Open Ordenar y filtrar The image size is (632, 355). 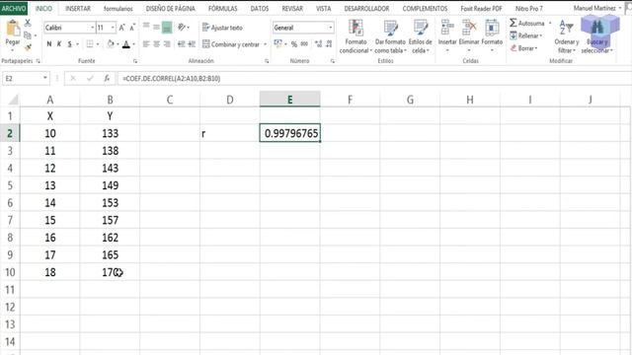click(x=566, y=36)
